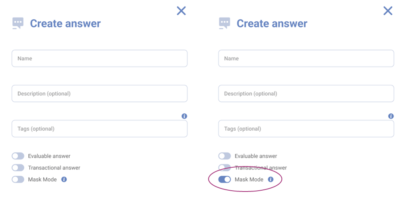Close the Create answer dialog with Mask Mode off
The height and width of the screenshot is (203, 403).
tap(181, 11)
